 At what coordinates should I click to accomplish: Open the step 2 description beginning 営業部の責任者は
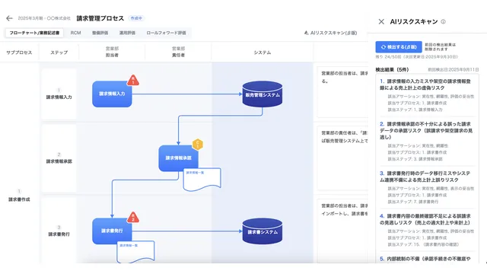[x=342, y=158]
